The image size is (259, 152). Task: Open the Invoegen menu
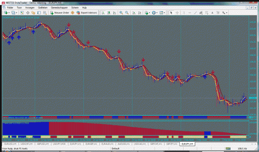tap(30, 7)
